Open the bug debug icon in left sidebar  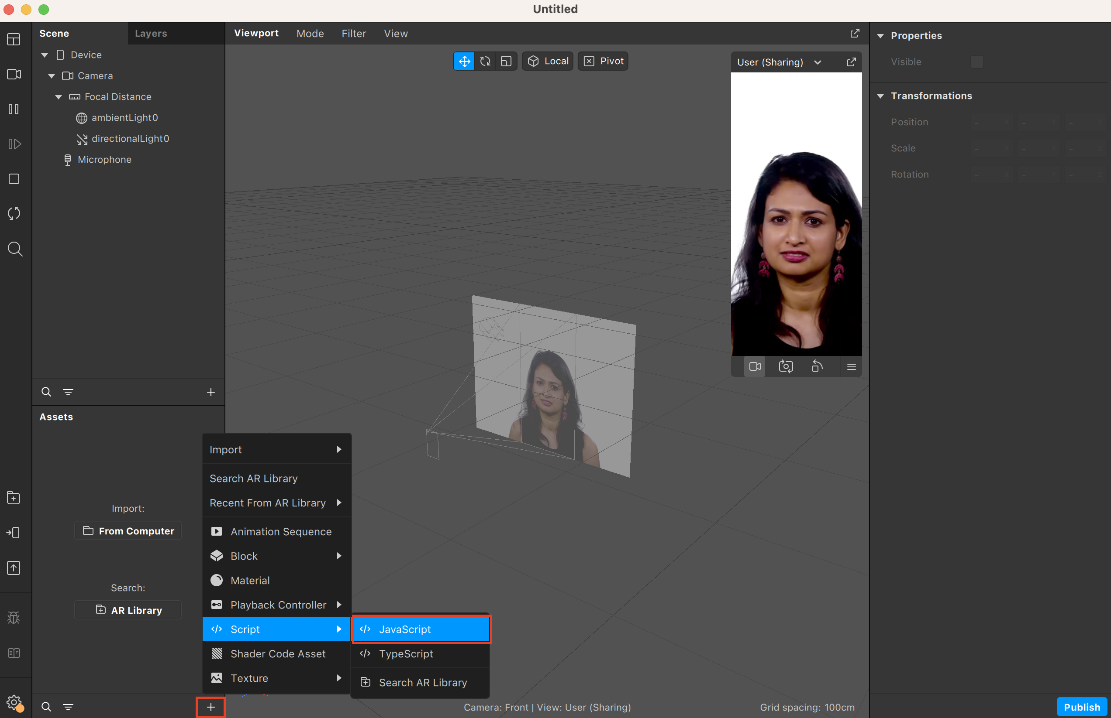click(x=14, y=618)
